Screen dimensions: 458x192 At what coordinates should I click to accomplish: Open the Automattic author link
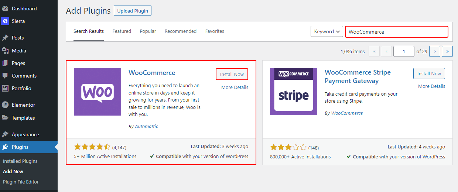click(146, 126)
